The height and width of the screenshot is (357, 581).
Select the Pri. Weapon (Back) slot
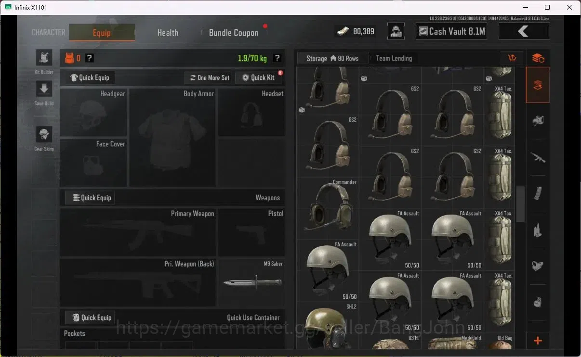coord(138,283)
